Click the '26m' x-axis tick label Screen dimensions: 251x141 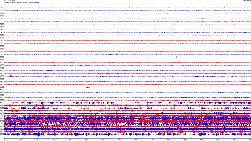(218, 140)
